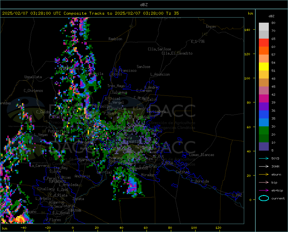
Task: Click the Tres_Mayo map label
Action: click(116, 86)
